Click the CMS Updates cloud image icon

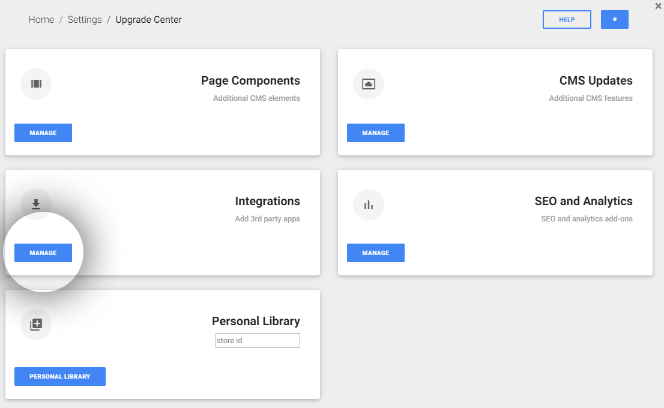(369, 84)
